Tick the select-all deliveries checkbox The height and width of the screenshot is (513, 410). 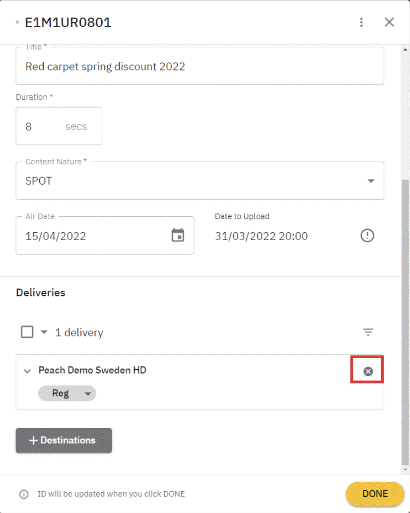click(x=27, y=332)
